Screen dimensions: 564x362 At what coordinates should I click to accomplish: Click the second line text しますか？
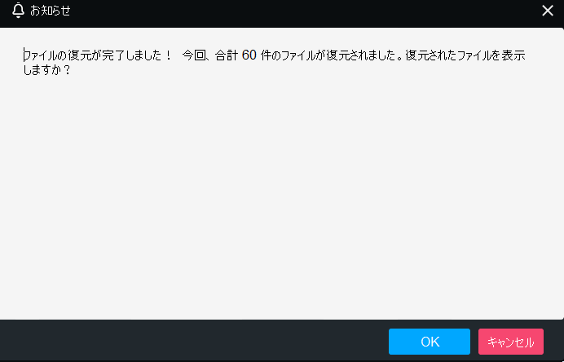point(46,69)
